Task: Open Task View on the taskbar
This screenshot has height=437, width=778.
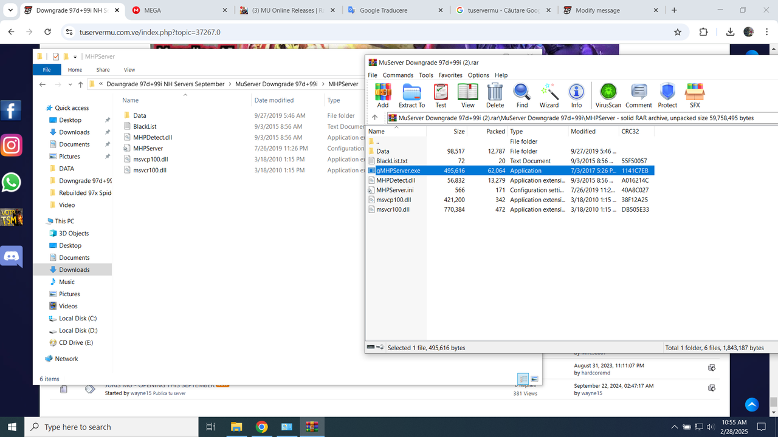Action: point(210,427)
